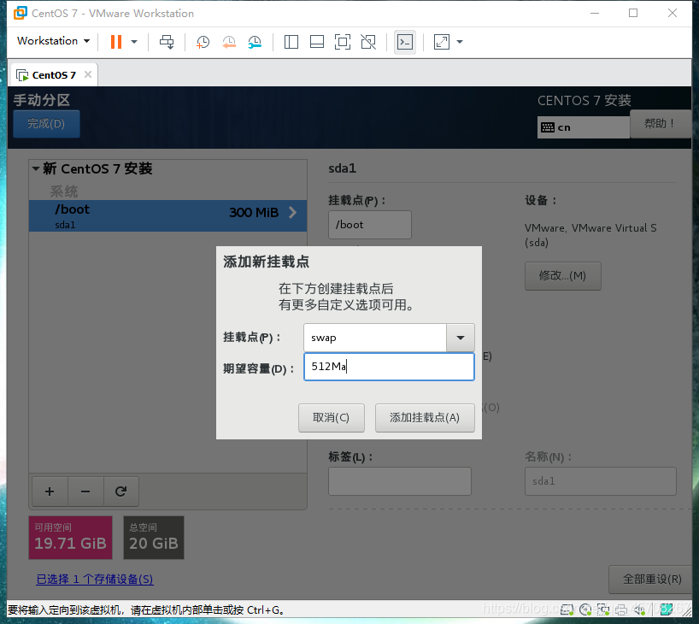Click the 期望容量 input field

pos(389,367)
